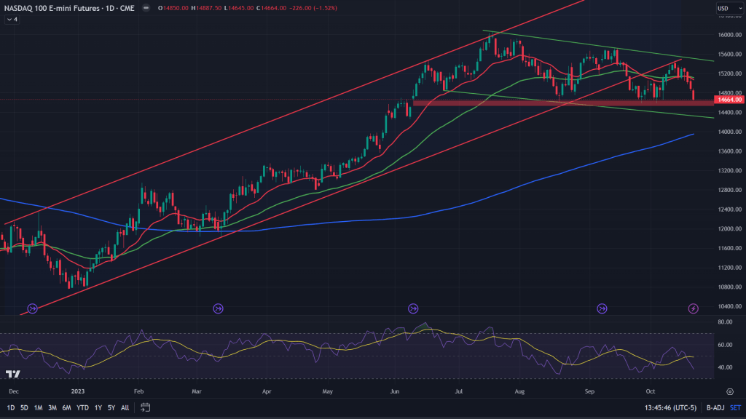Select the YTD date range
Image resolution: width=746 pixels, height=419 pixels.
[82, 407]
